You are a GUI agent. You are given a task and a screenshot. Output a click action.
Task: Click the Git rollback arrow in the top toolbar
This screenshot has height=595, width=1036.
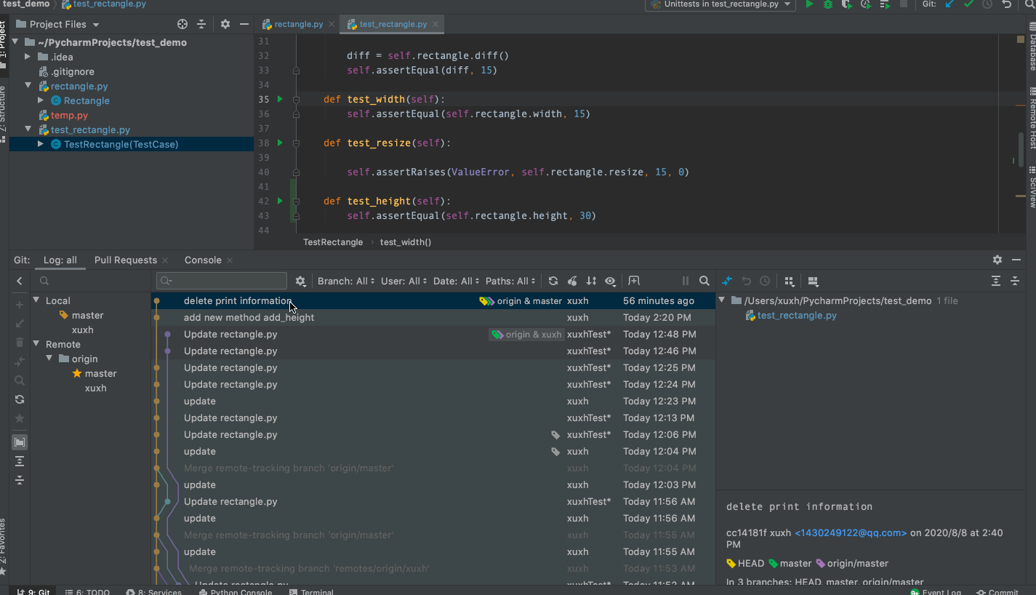click(1007, 4)
